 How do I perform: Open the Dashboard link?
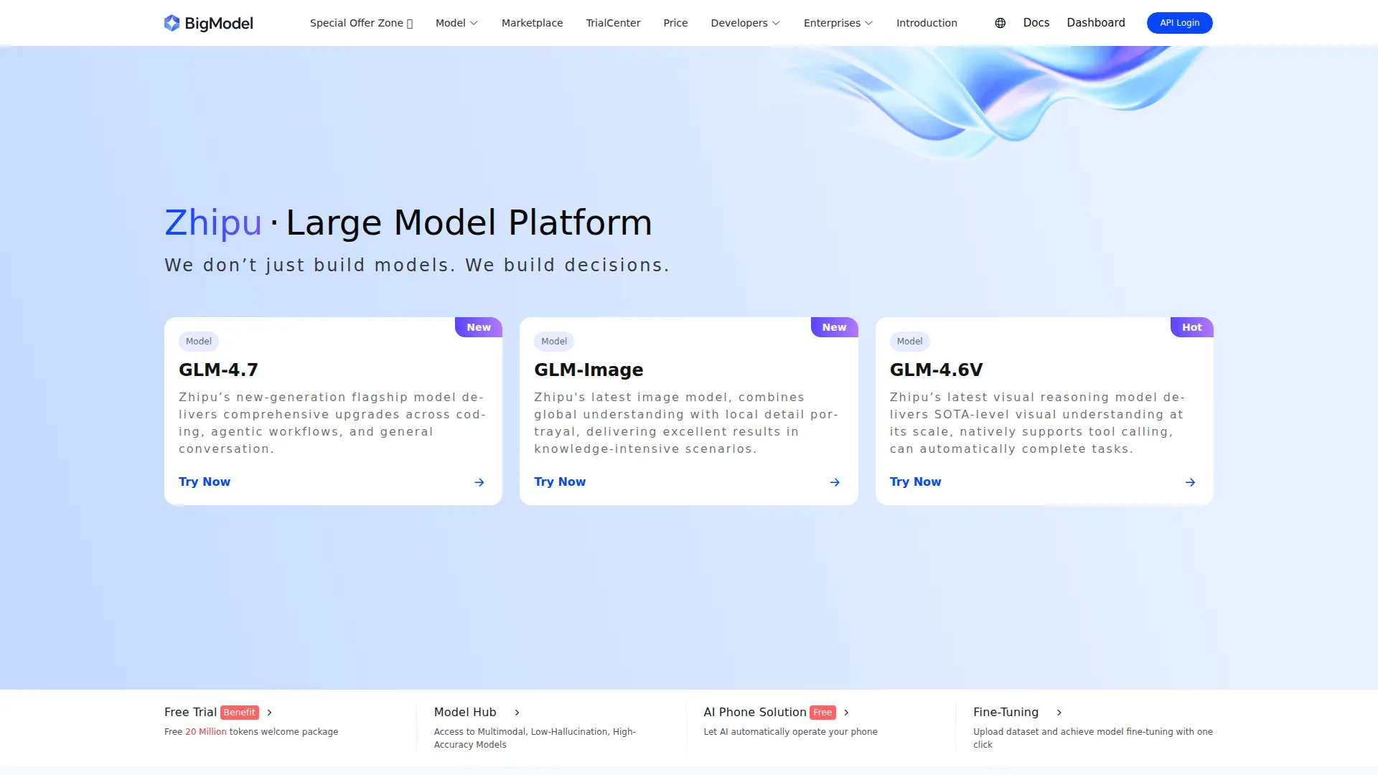click(x=1095, y=23)
